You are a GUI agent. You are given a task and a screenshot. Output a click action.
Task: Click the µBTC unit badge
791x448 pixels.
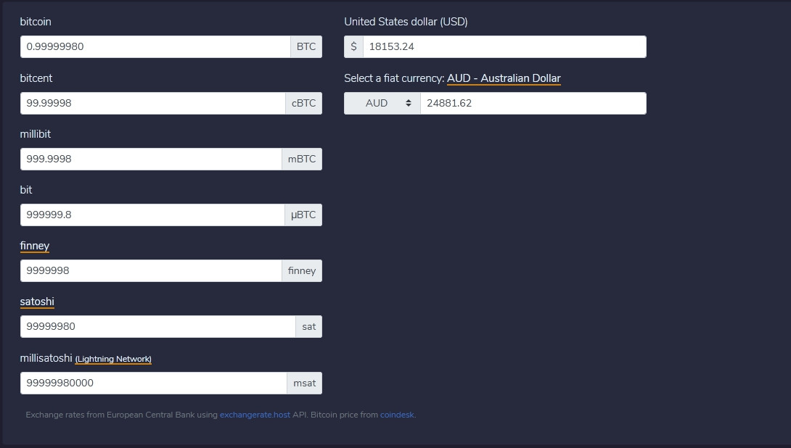303,215
